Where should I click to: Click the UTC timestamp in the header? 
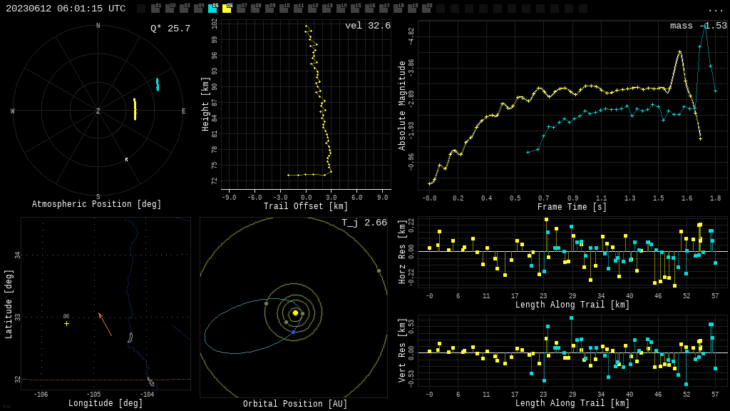point(66,9)
